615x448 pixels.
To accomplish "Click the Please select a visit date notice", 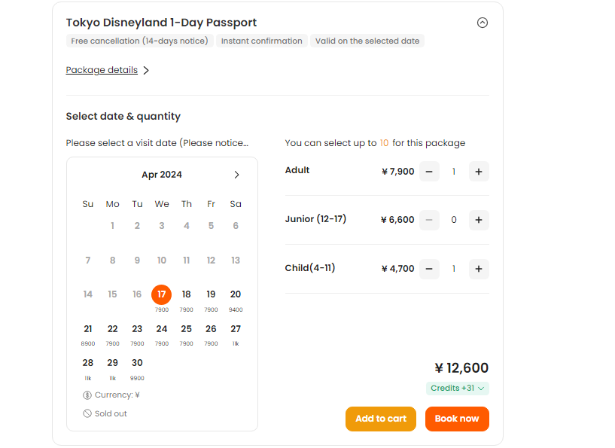I will pos(157,143).
